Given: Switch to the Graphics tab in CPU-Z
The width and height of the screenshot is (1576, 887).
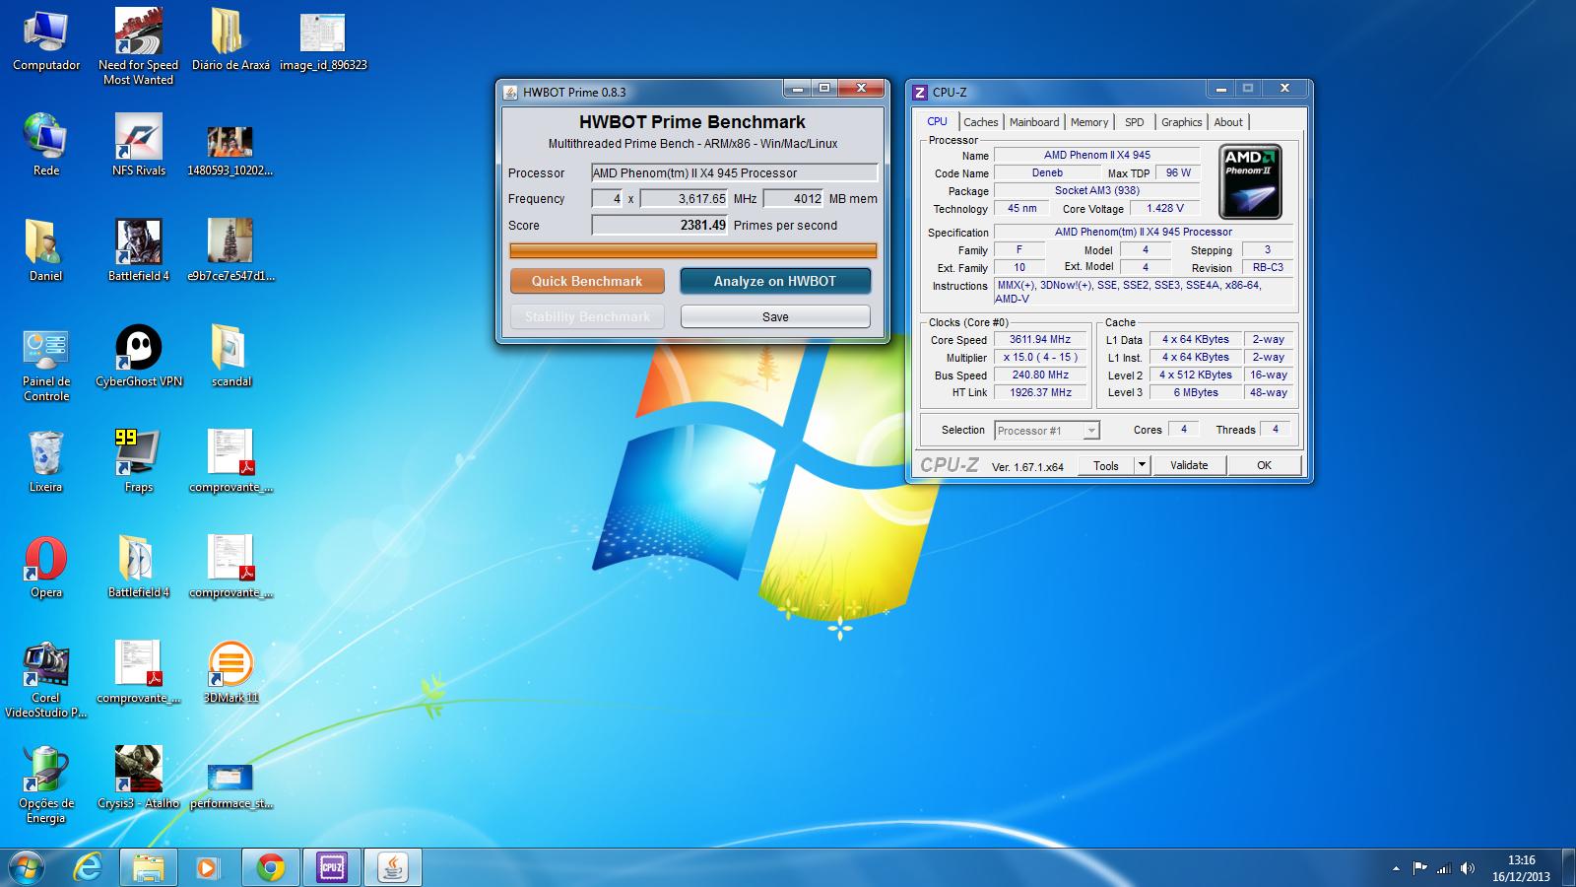Looking at the screenshot, I should [x=1181, y=122].
